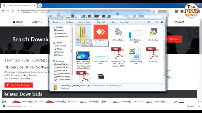
Task: Open the How Can Change Financial Year video
Action: 83,56
